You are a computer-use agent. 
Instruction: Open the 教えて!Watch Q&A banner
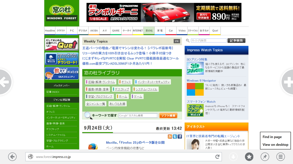[x=62, y=73]
